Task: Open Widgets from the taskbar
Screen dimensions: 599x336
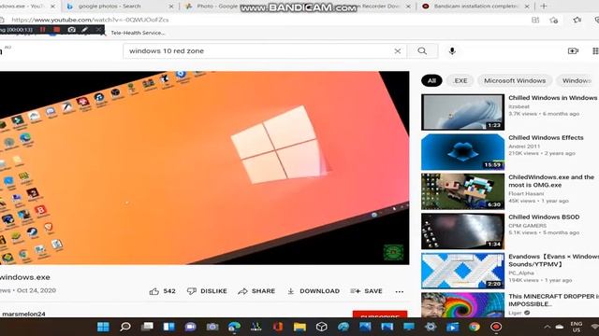Action: [x=168, y=327]
